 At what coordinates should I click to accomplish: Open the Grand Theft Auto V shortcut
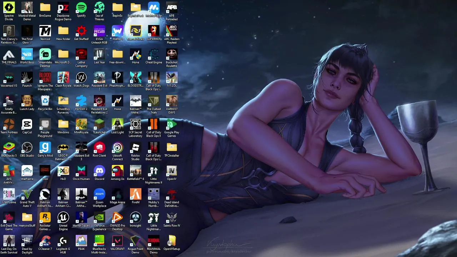click(27, 194)
